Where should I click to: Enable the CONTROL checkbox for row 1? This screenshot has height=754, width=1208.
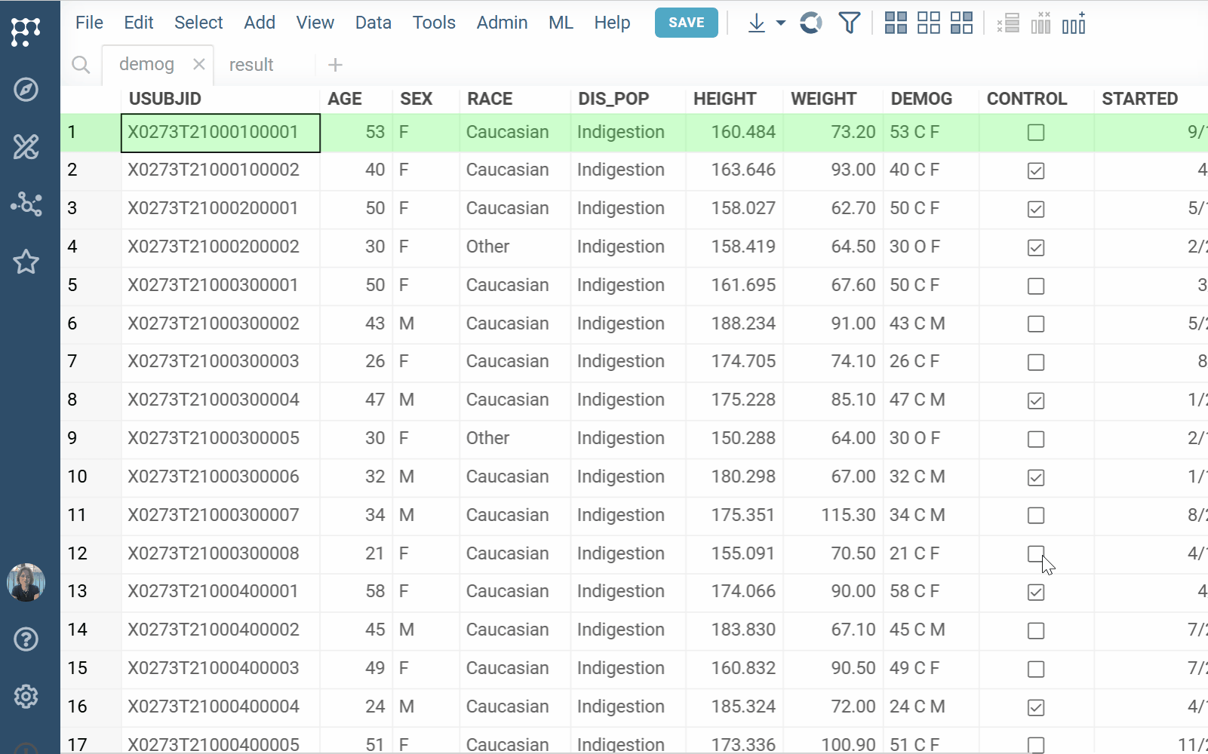coord(1035,132)
